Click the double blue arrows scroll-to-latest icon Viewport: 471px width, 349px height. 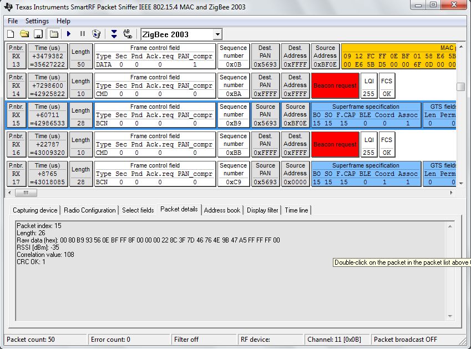[114, 34]
